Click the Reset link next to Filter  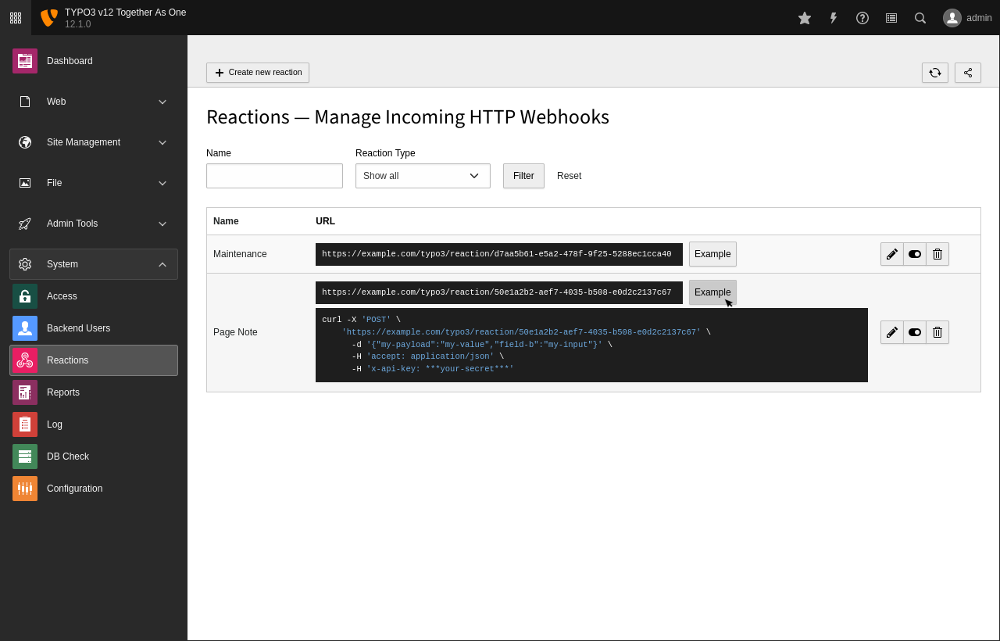(x=569, y=175)
